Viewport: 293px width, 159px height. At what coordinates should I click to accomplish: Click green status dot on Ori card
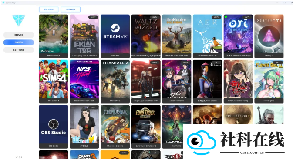click(226, 17)
